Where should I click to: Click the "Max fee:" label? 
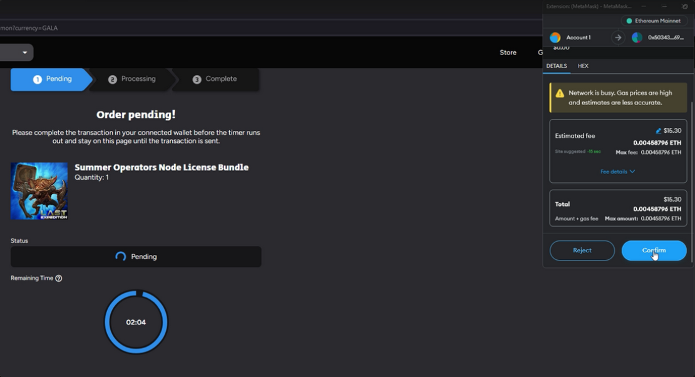[x=627, y=152]
